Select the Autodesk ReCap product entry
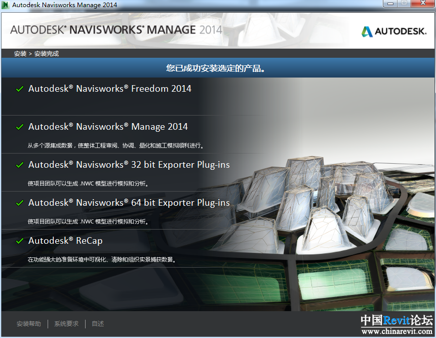436x338 pixels. 65,241
